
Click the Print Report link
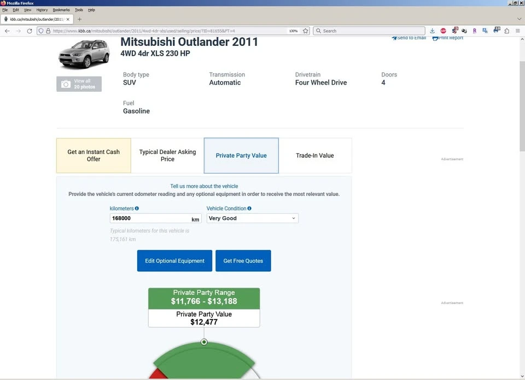448,38
